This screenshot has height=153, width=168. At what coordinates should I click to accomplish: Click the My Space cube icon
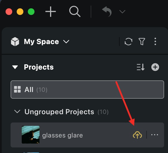tap(15, 42)
